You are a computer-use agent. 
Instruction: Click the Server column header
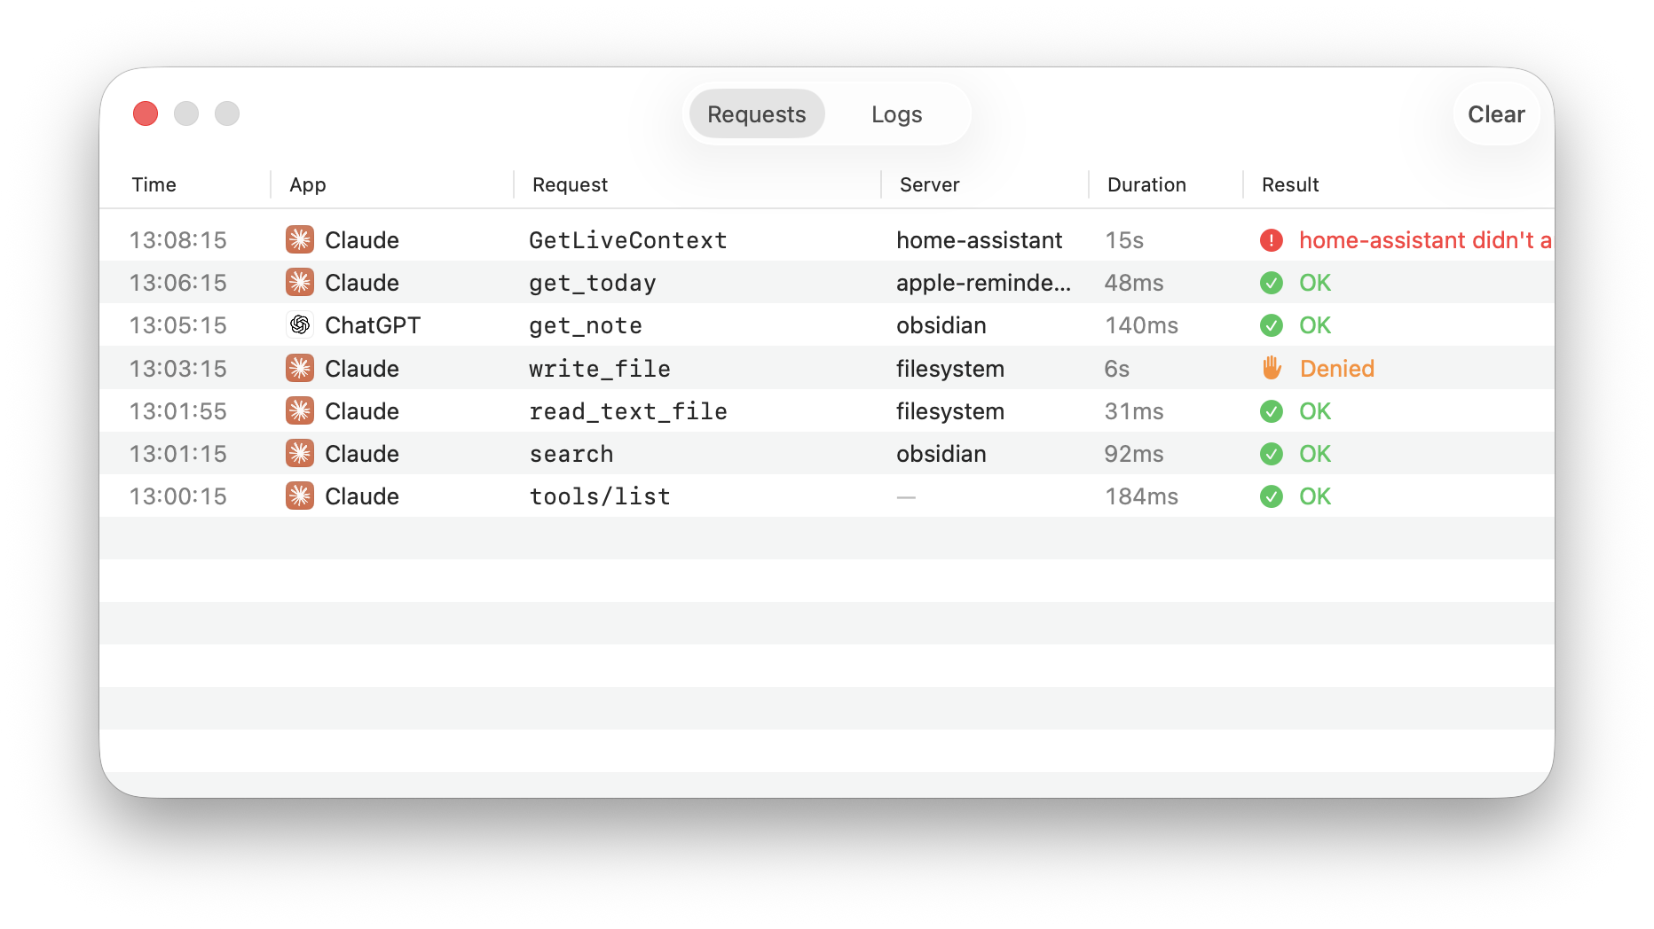pos(929,184)
